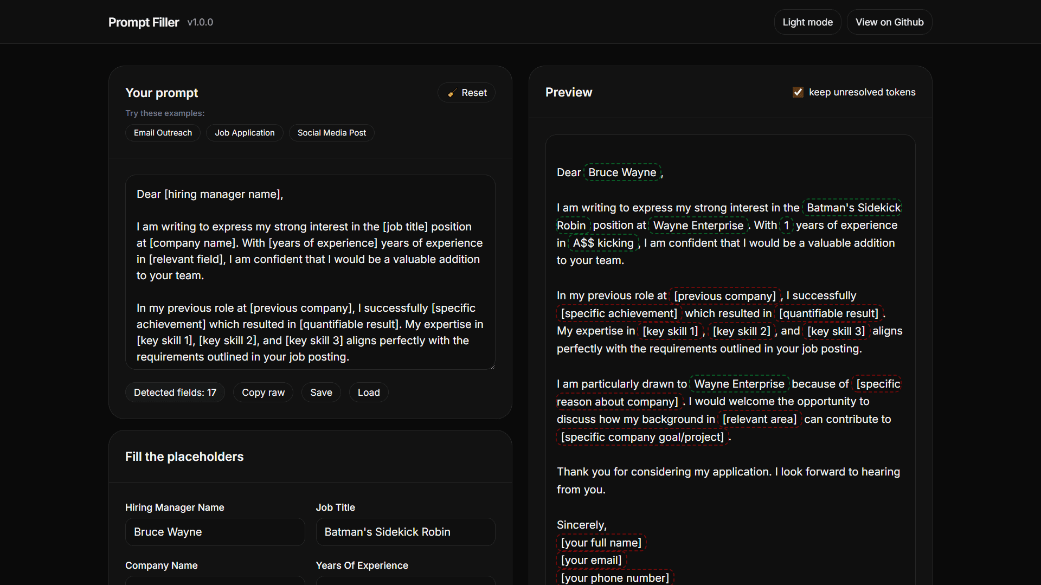The image size is (1041, 585).
Task: Click the [key skill 1] preview token
Action: pos(670,331)
